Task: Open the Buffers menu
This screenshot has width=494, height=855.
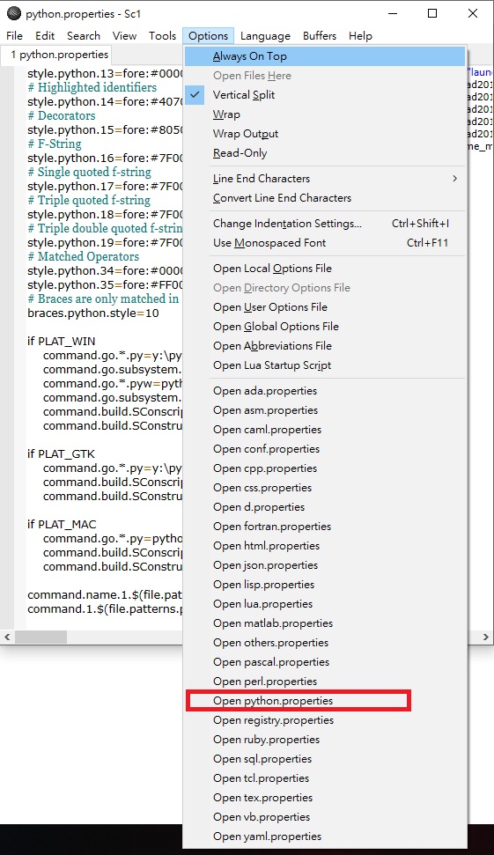Action: point(320,36)
